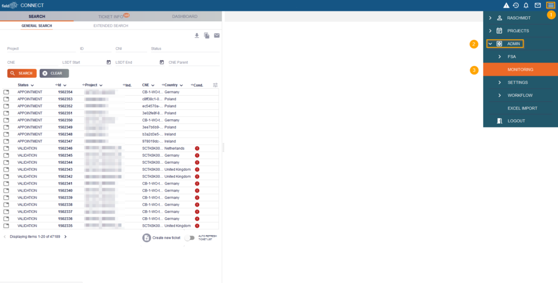Click the CLEAR button
This screenshot has height=283, width=558.
(x=54, y=73)
